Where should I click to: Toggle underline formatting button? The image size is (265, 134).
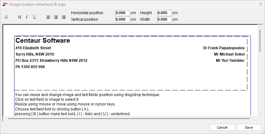pyautogui.click(x=35, y=17)
